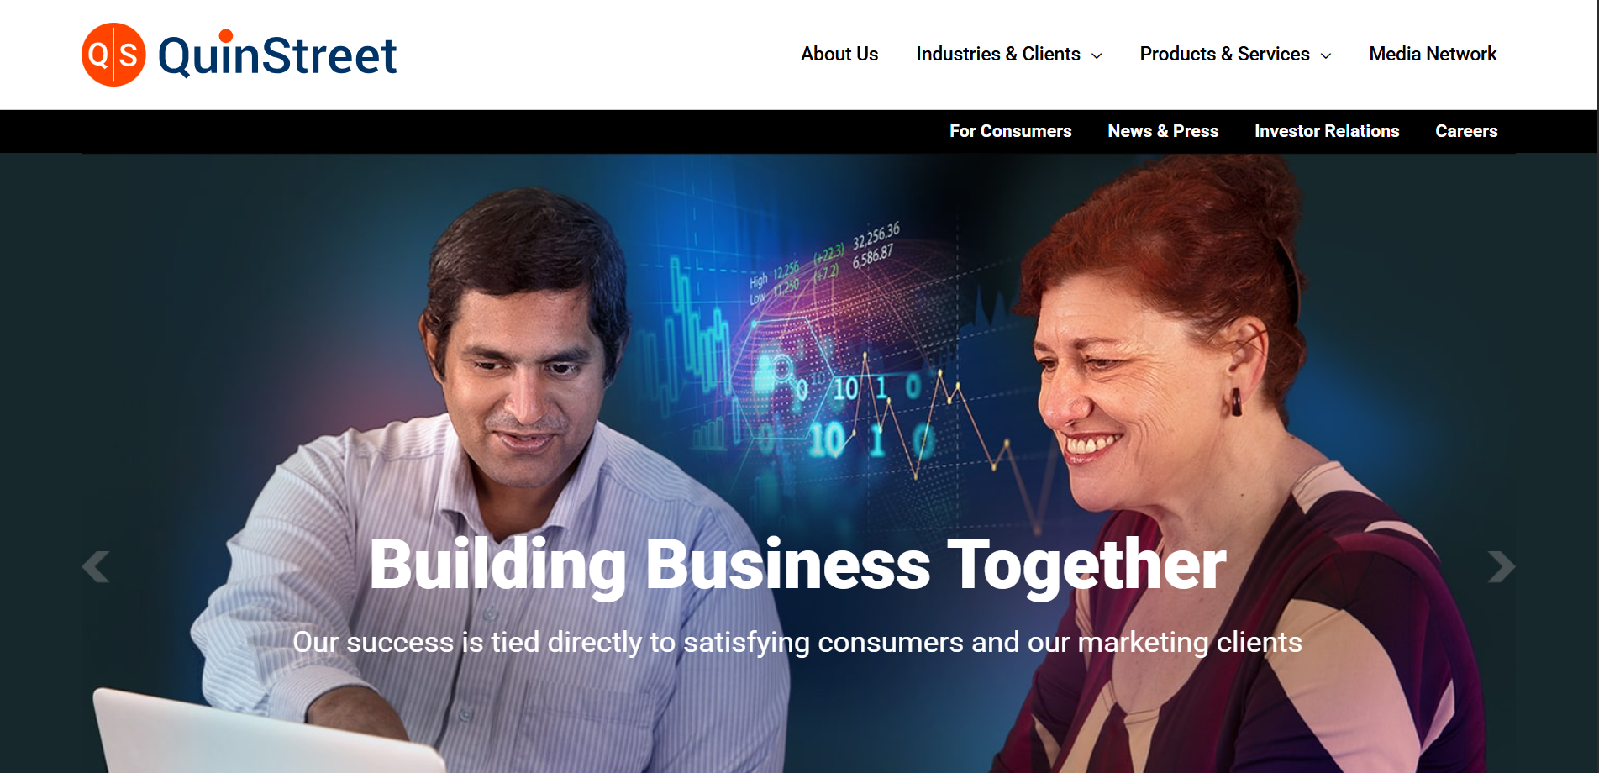Visit For Consumers link
The height and width of the screenshot is (773, 1599).
pyautogui.click(x=1010, y=131)
